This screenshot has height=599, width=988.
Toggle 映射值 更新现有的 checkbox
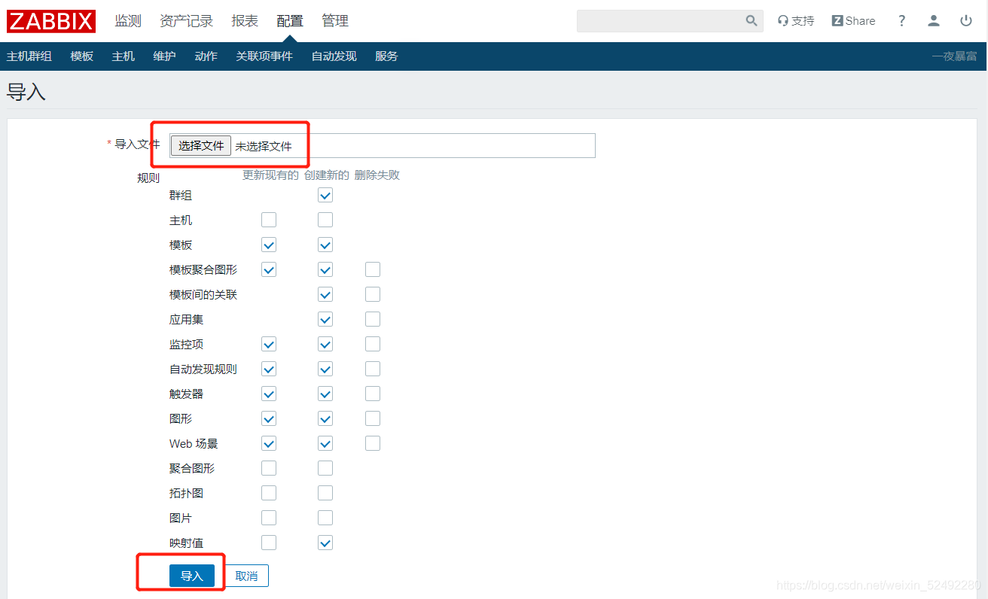[x=269, y=543]
